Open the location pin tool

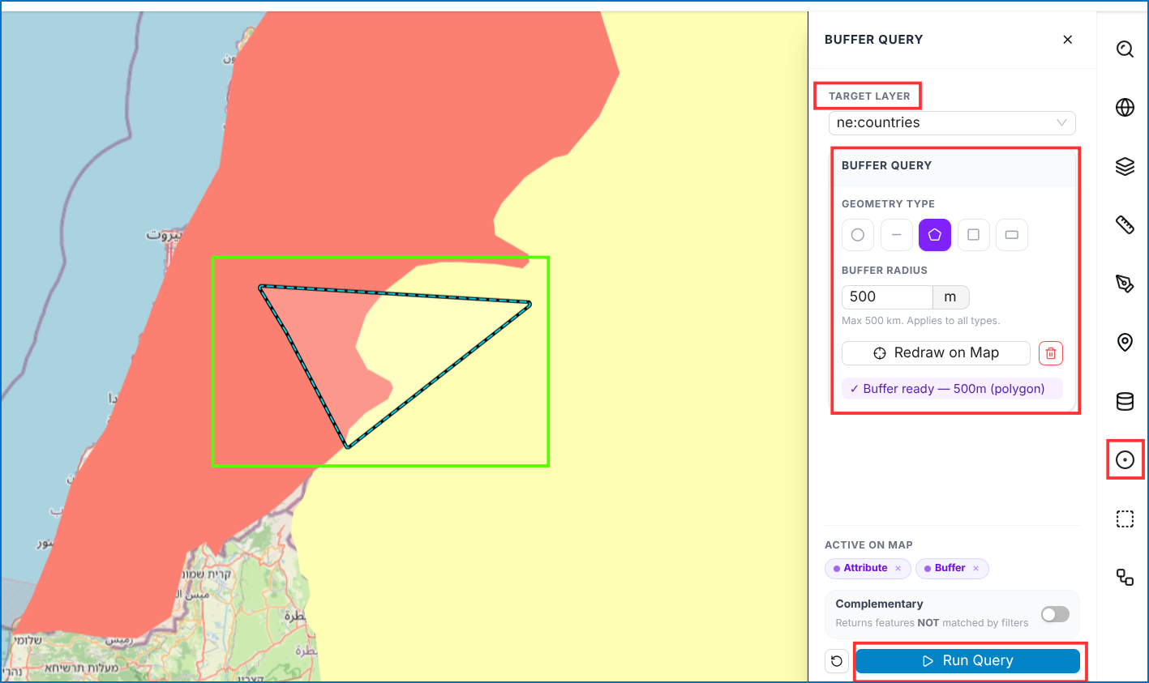[1125, 342]
